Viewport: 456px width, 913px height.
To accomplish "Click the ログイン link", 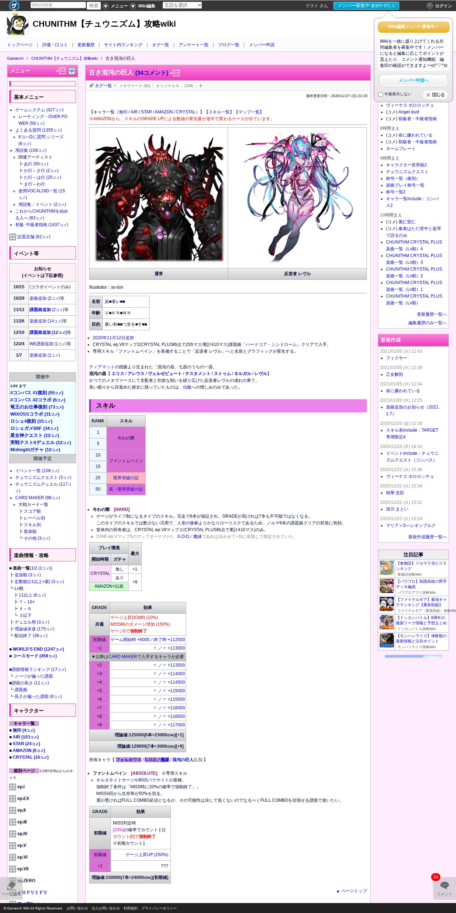I will pyautogui.click(x=444, y=6).
